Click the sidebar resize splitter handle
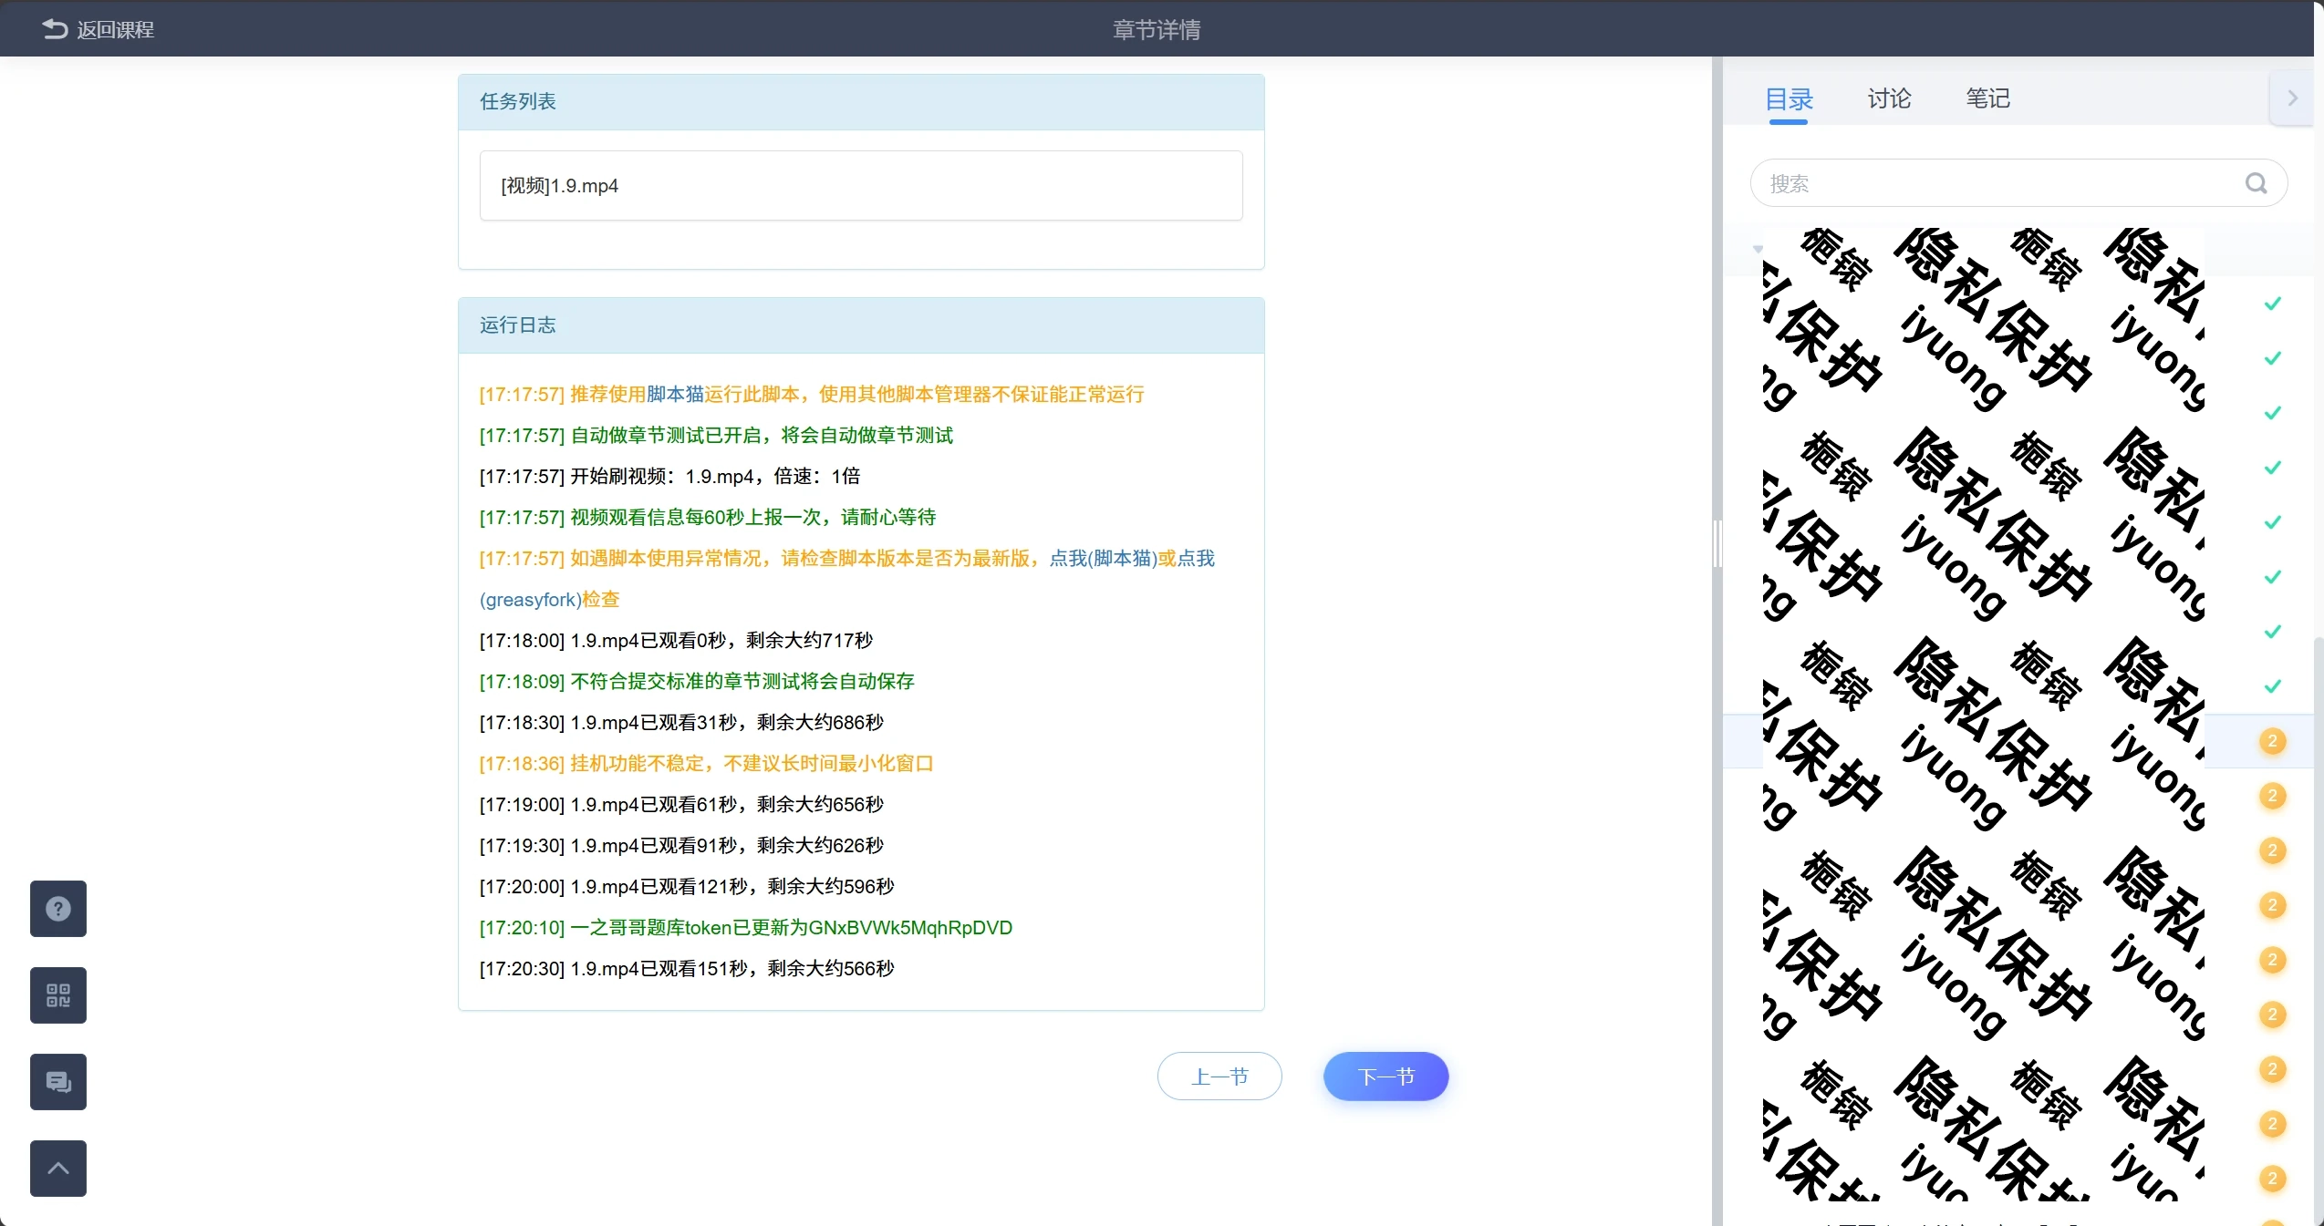The height and width of the screenshot is (1226, 2324). [1717, 543]
